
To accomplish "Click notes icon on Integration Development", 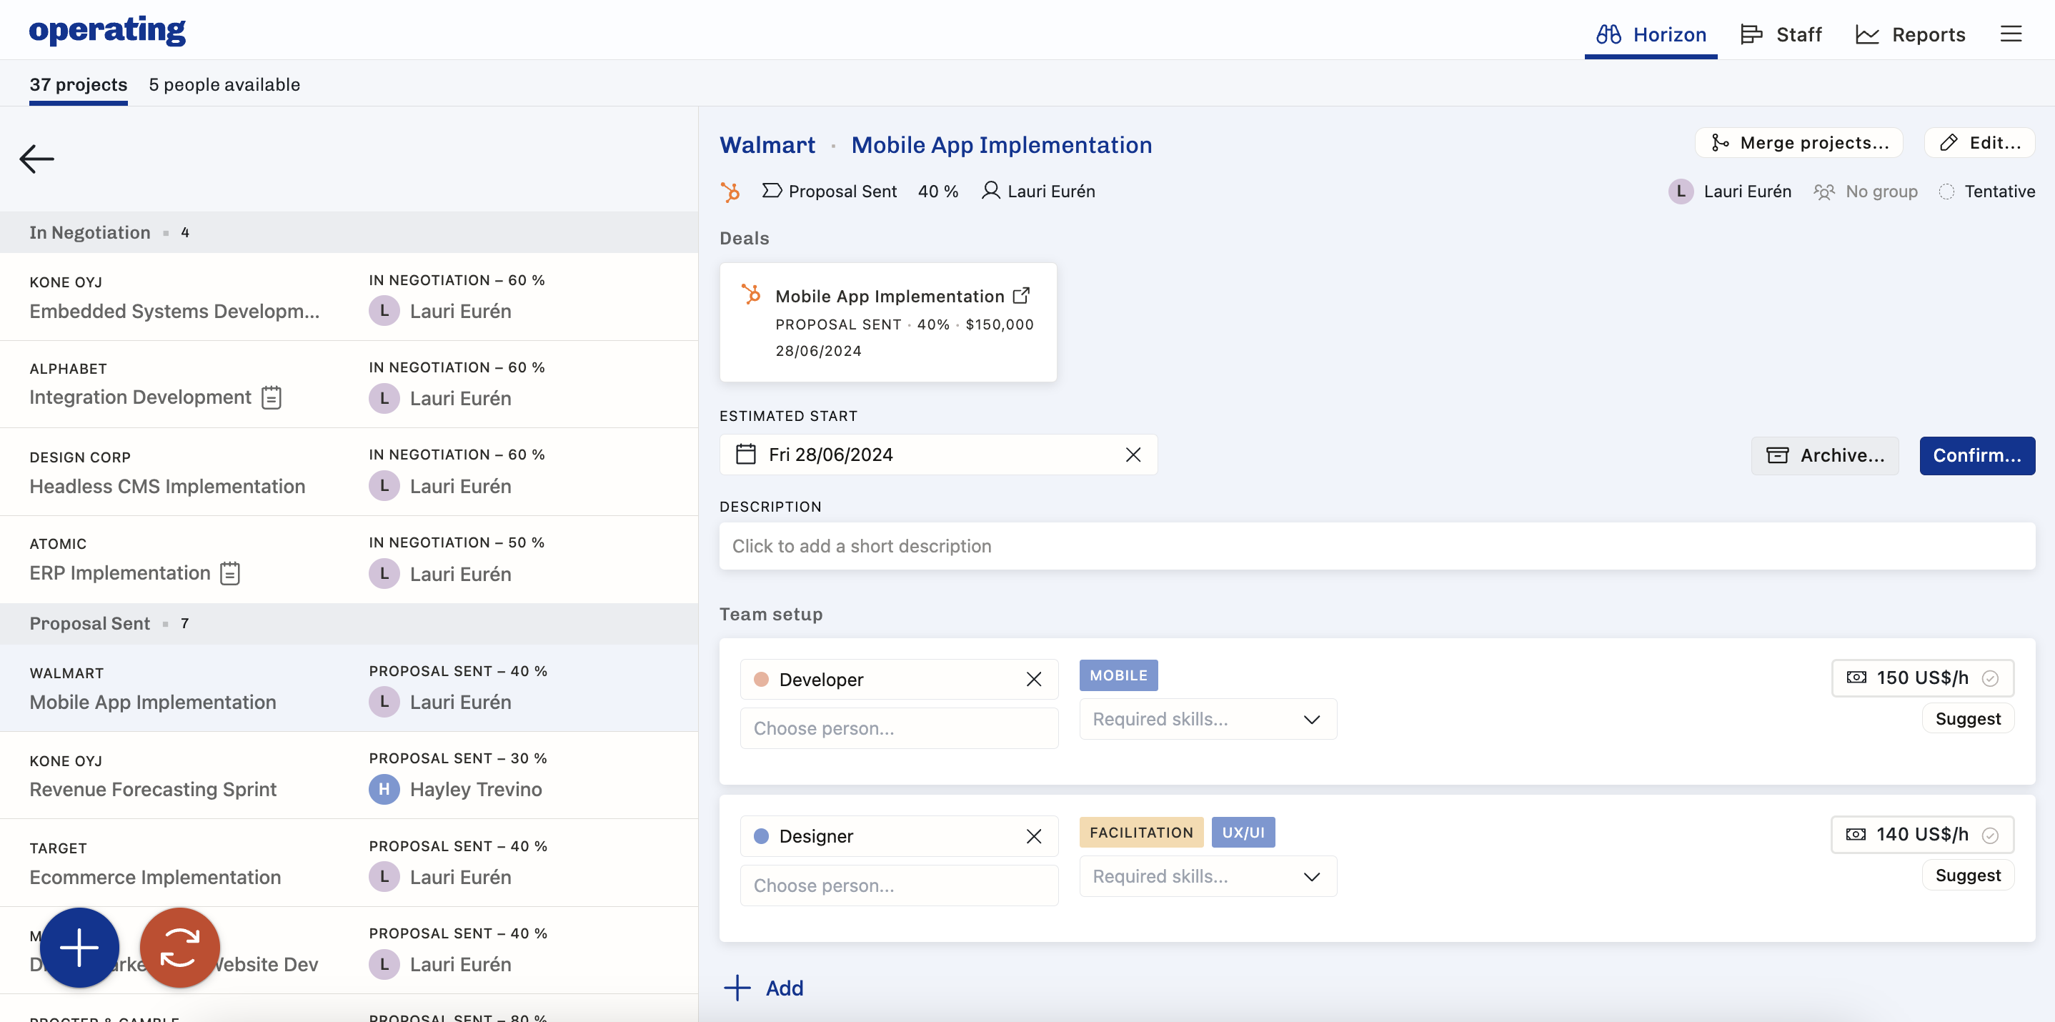I will (272, 397).
